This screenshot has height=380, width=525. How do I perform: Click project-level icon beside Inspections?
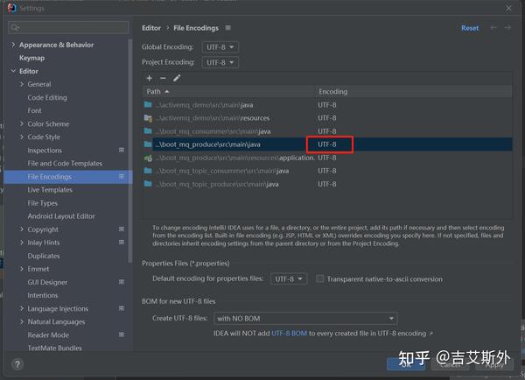122,150
